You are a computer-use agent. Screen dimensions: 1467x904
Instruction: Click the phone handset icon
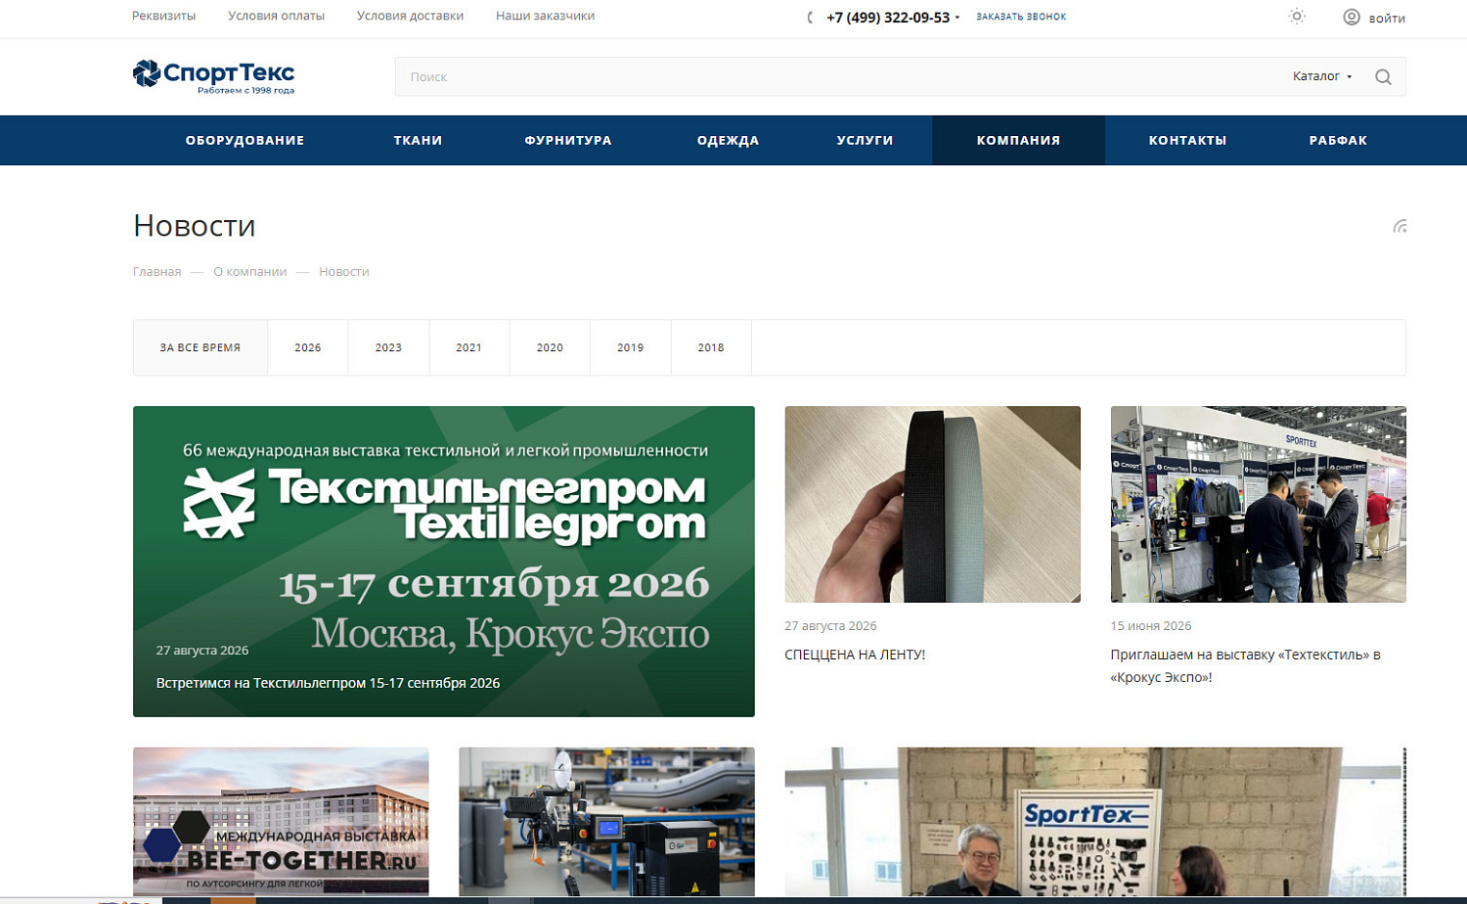pos(811,18)
